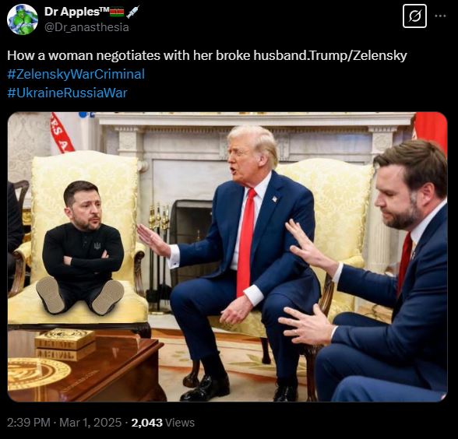458x439 pixels.
Task: Open the attached Oval Office photo
Action: [x=227, y=257]
